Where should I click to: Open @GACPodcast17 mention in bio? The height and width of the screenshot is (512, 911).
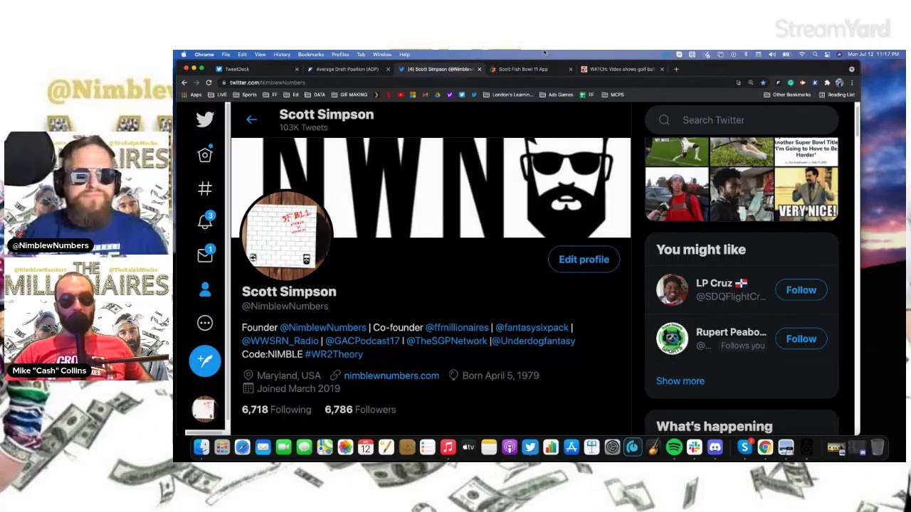[x=362, y=341]
